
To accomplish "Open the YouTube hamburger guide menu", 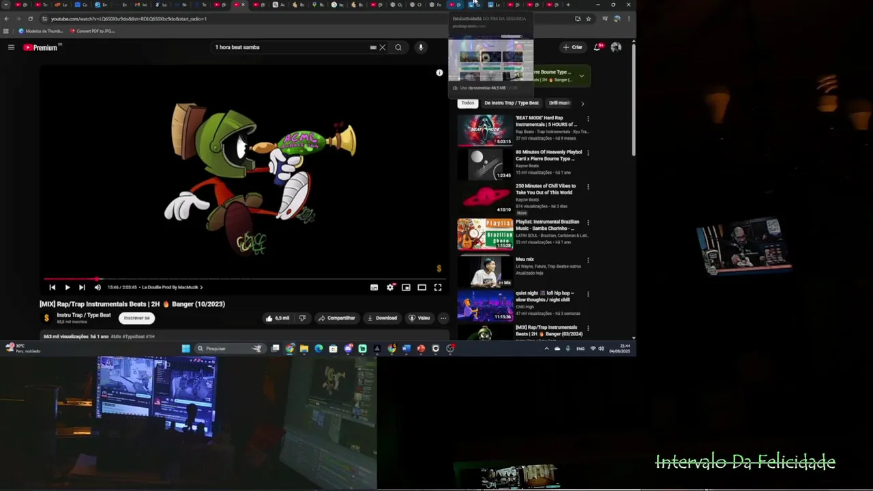I will [x=11, y=47].
